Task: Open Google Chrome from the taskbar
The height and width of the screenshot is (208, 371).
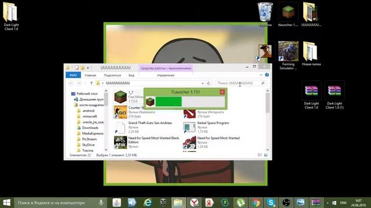Action: pyautogui.click(x=256, y=203)
